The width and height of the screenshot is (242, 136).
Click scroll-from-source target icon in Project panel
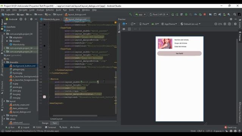[21, 19]
